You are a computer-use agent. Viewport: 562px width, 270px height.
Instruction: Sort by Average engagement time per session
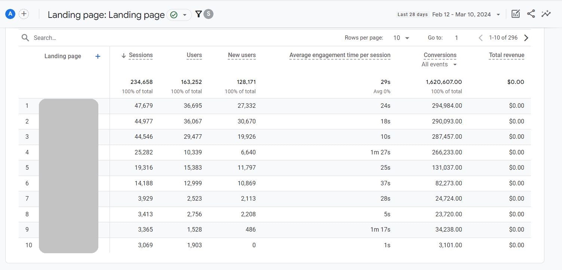pos(340,55)
